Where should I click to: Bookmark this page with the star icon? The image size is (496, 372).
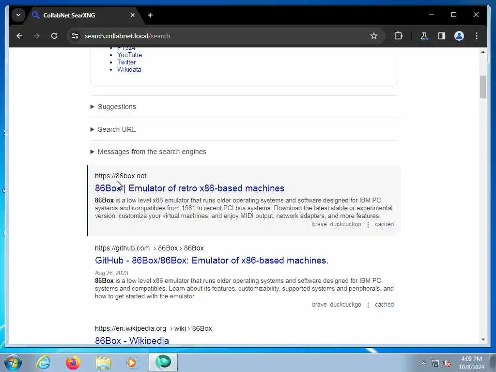tap(373, 36)
